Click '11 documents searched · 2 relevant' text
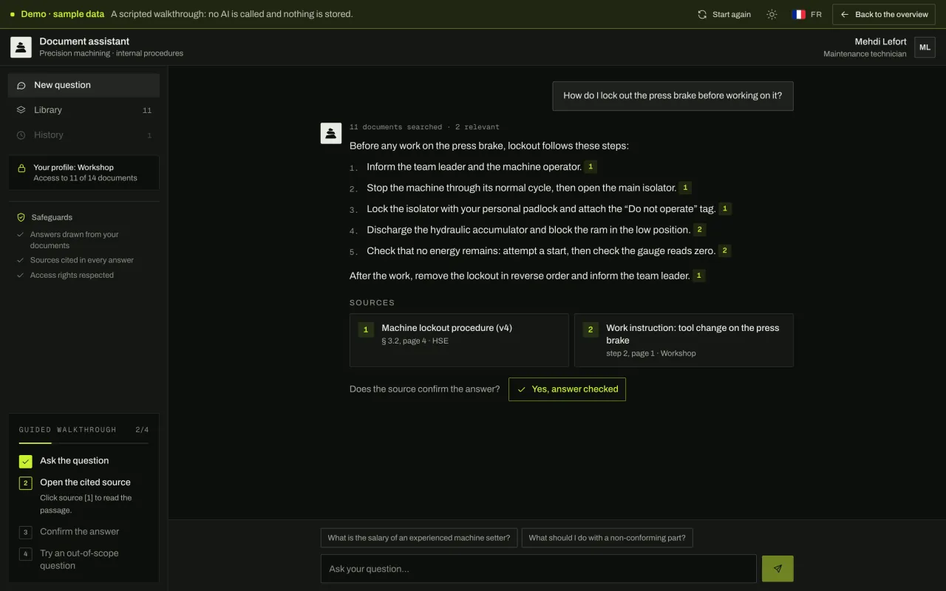 click(424, 127)
